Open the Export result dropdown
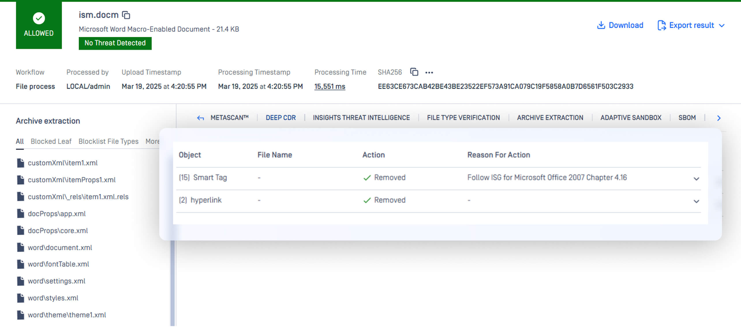Viewport: 741px width, 327px height. (x=691, y=25)
